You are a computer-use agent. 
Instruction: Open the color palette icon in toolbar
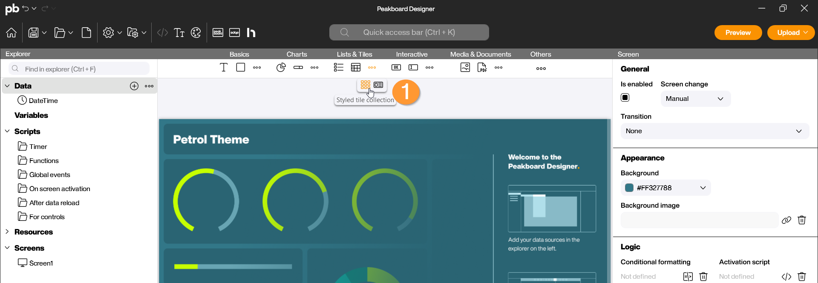tap(196, 33)
